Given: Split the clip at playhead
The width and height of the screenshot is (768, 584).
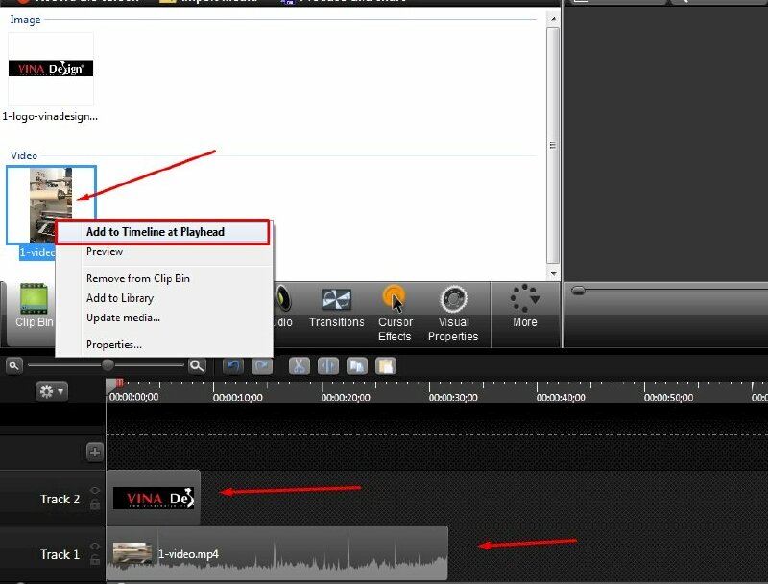Looking at the screenshot, I should (x=327, y=365).
